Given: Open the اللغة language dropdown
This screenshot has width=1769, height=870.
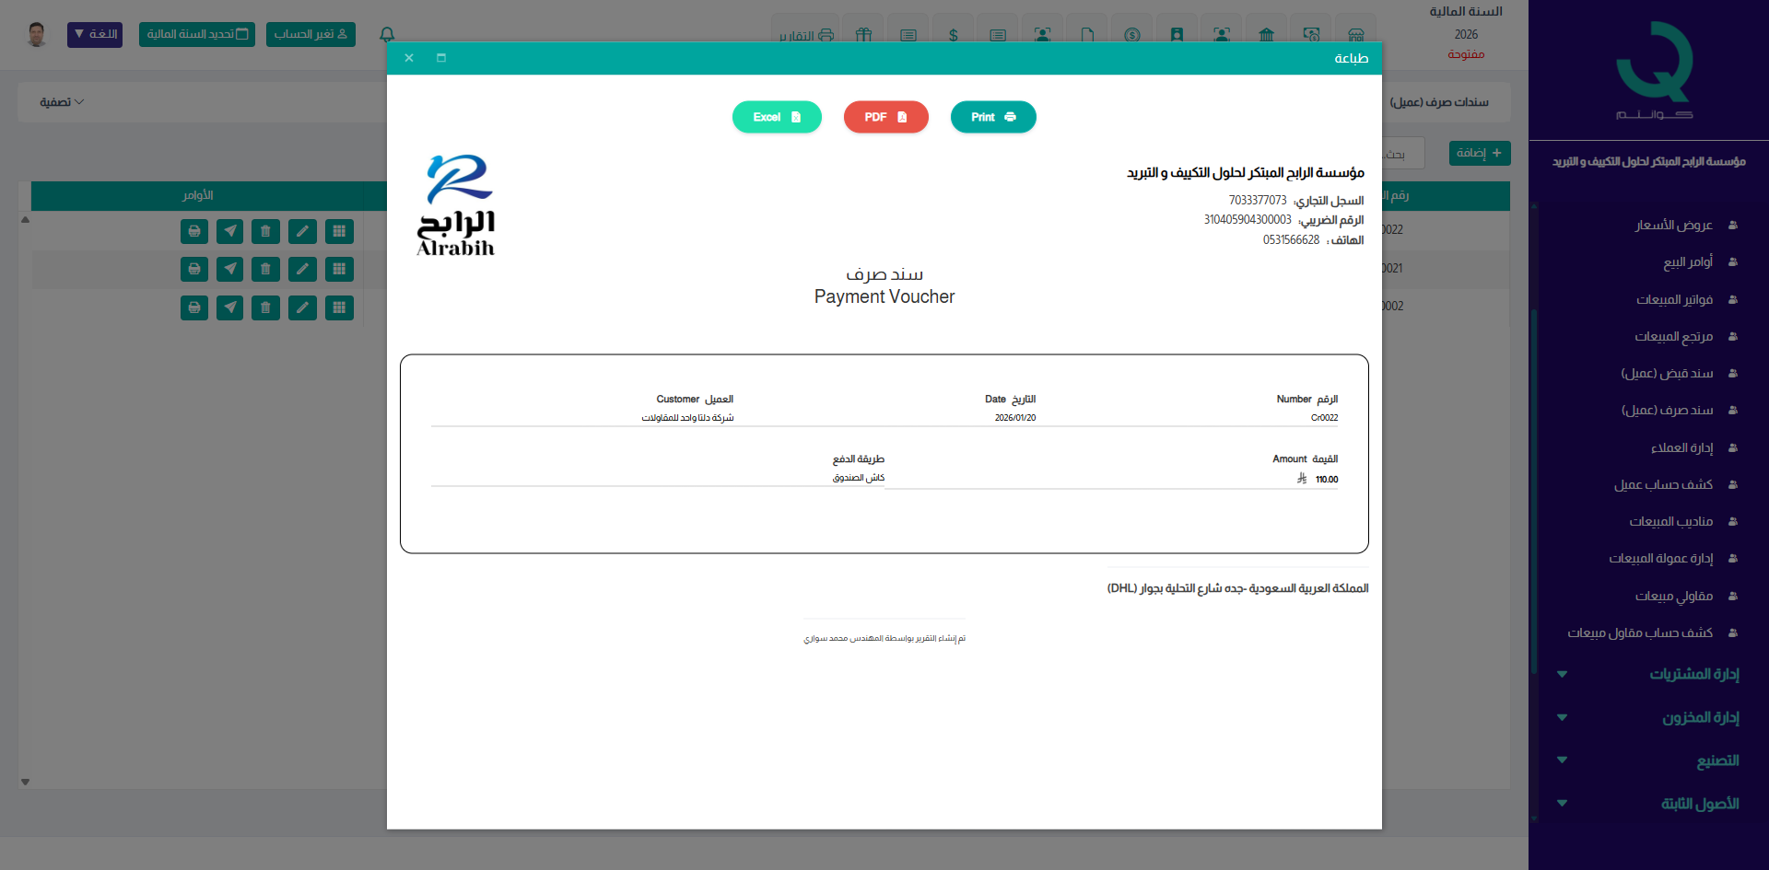Looking at the screenshot, I should click(x=95, y=34).
